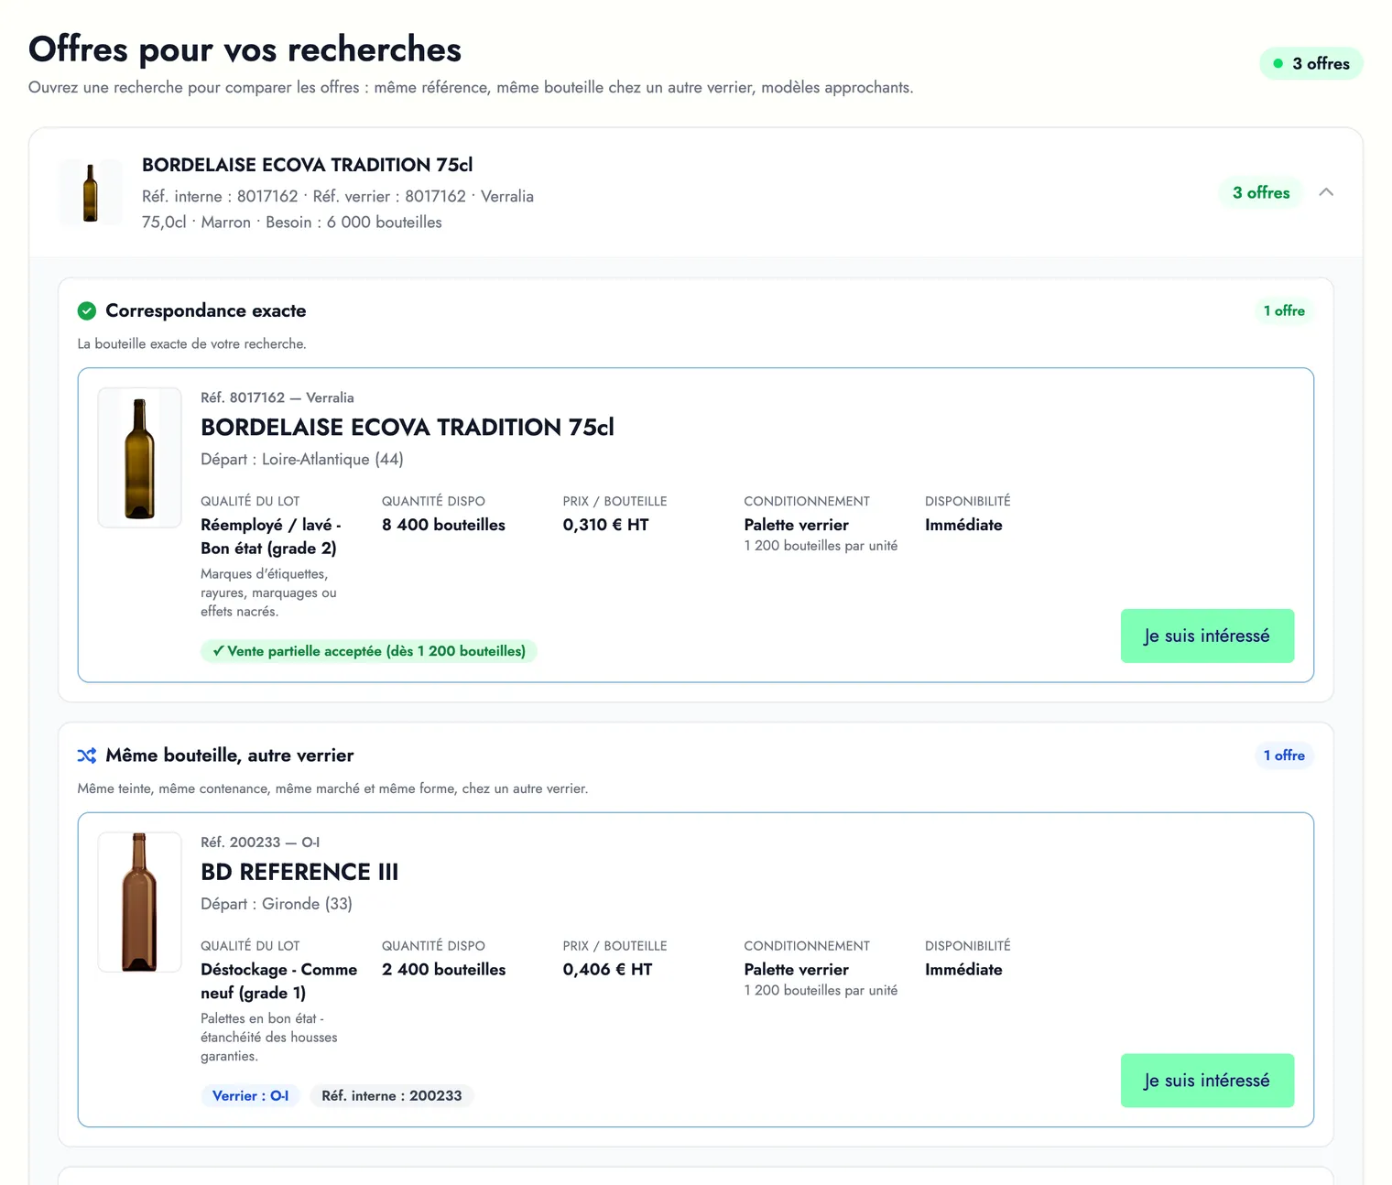1392x1185 pixels.
Task: Click '75,0cl · Marron · Besoin : 6 000 bouteilles'
Action: (x=291, y=223)
